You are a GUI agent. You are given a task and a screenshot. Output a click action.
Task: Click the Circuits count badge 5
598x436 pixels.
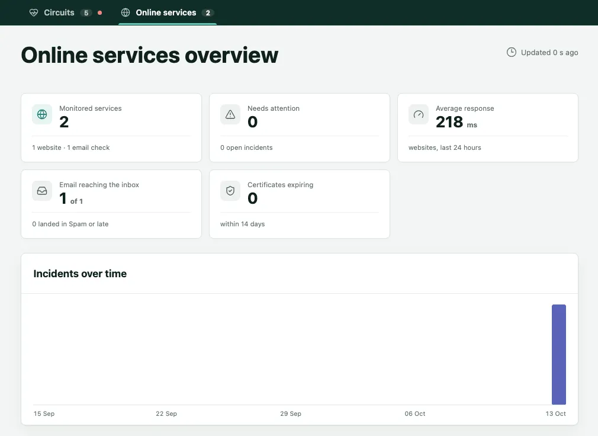(86, 13)
